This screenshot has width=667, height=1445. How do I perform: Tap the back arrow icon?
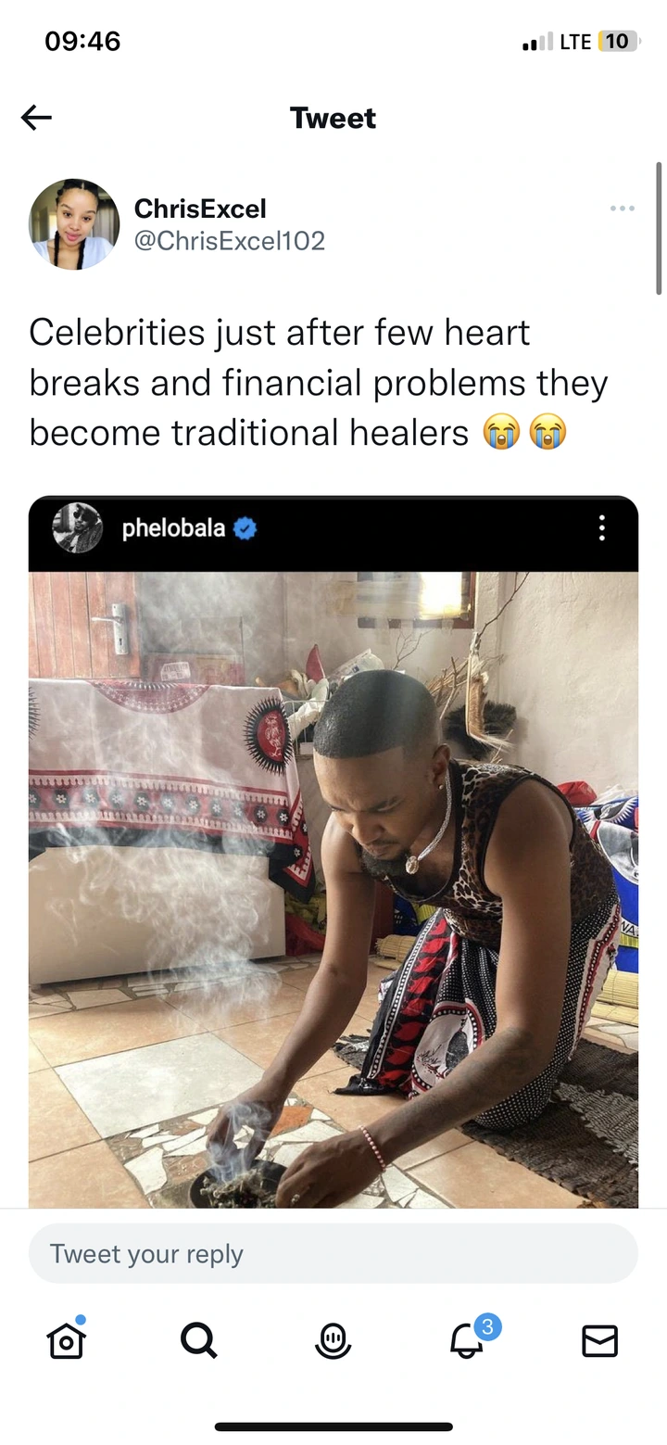tap(36, 118)
